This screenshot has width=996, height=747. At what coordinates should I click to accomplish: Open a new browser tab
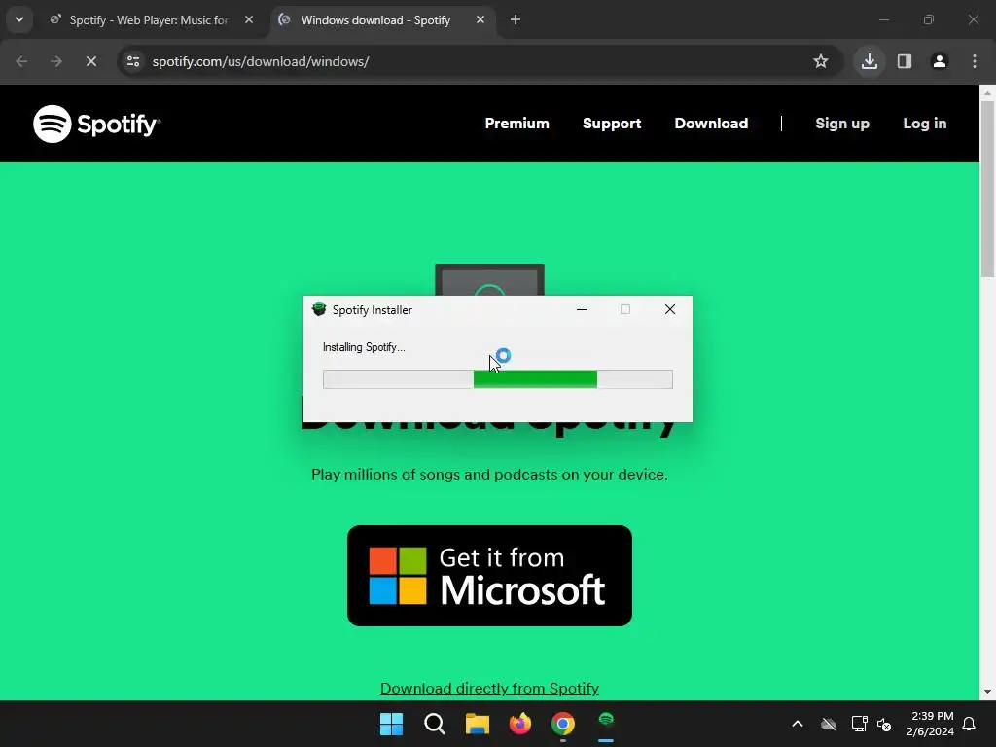[516, 20]
